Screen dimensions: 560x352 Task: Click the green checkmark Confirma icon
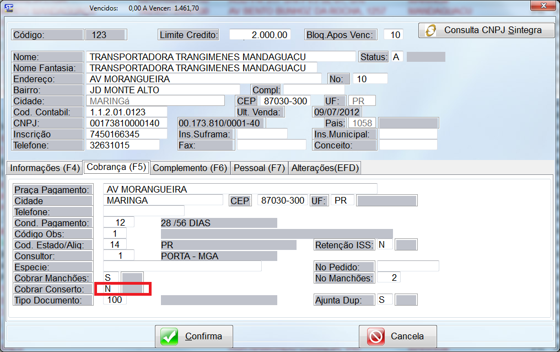(x=170, y=337)
